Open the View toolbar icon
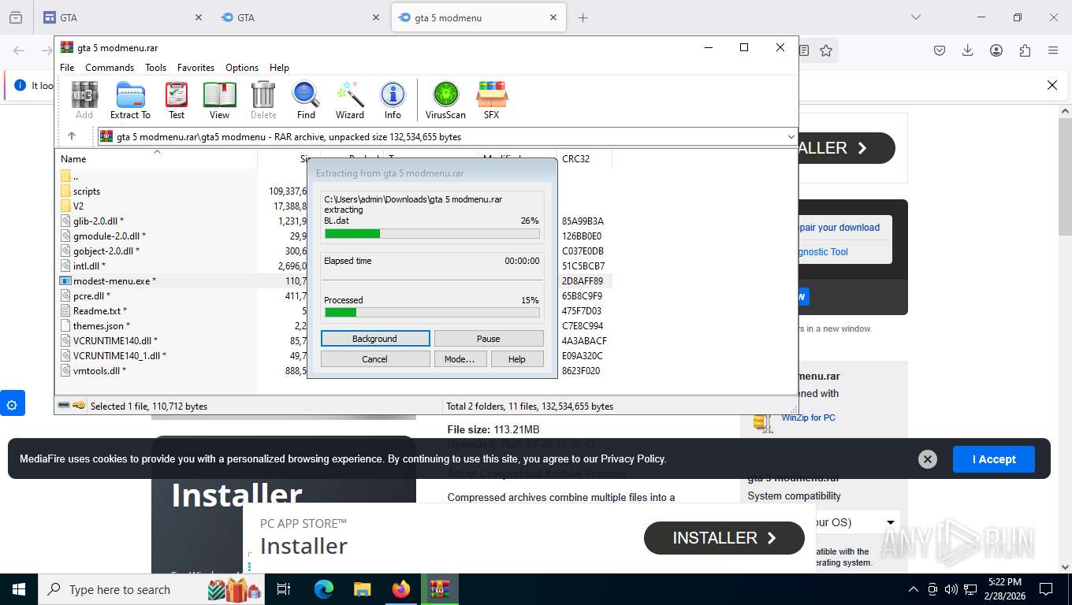1072x605 pixels. [219, 100]
